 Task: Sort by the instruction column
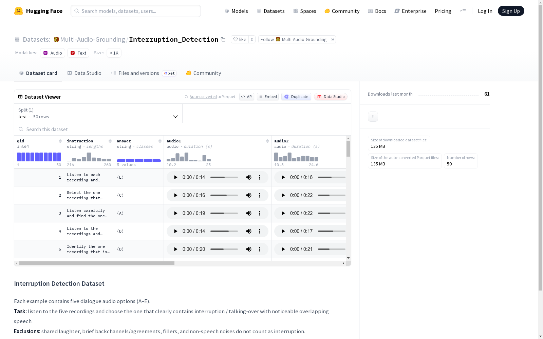[x=110, y=141]
